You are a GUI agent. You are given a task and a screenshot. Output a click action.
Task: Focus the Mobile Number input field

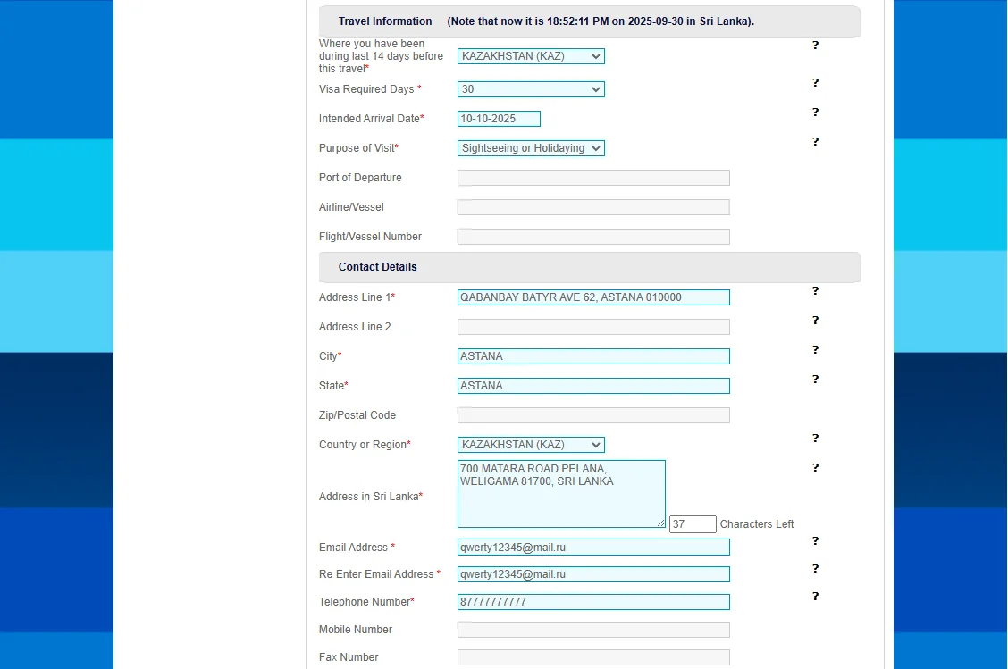coord(593,630)
